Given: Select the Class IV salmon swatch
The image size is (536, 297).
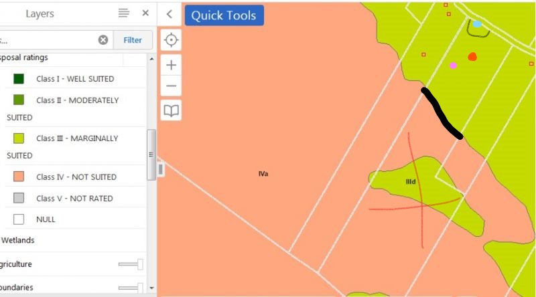Looking at the screenshot, I should click(x=19, y=177).
